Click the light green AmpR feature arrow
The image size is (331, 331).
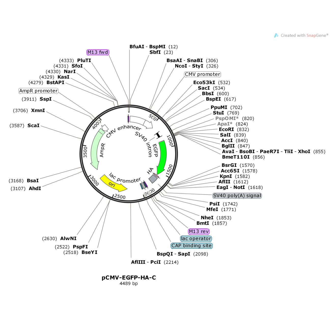(97, 149)
